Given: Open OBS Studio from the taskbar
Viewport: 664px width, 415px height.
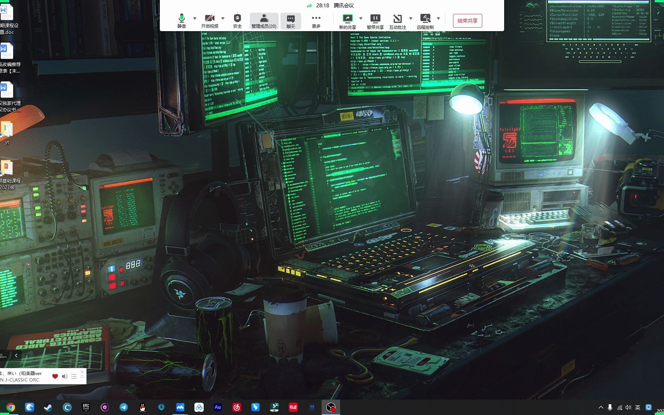Looking at the screenshot, I should click(x=331, y=407).
